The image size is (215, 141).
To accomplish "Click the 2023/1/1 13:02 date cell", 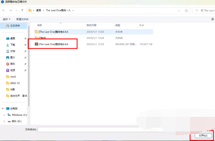I will pos(95,32).
